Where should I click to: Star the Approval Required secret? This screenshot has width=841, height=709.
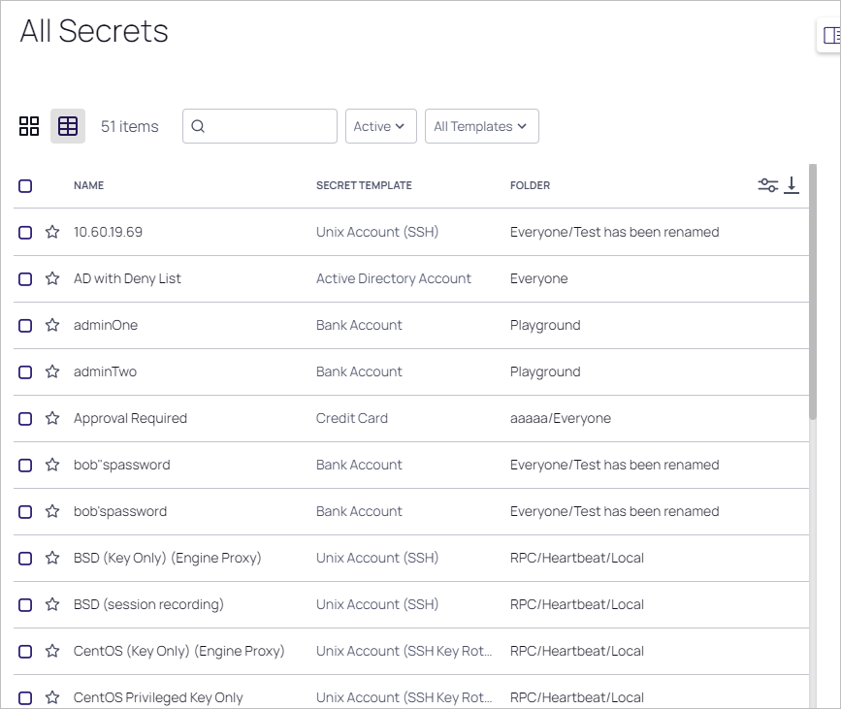52,418
